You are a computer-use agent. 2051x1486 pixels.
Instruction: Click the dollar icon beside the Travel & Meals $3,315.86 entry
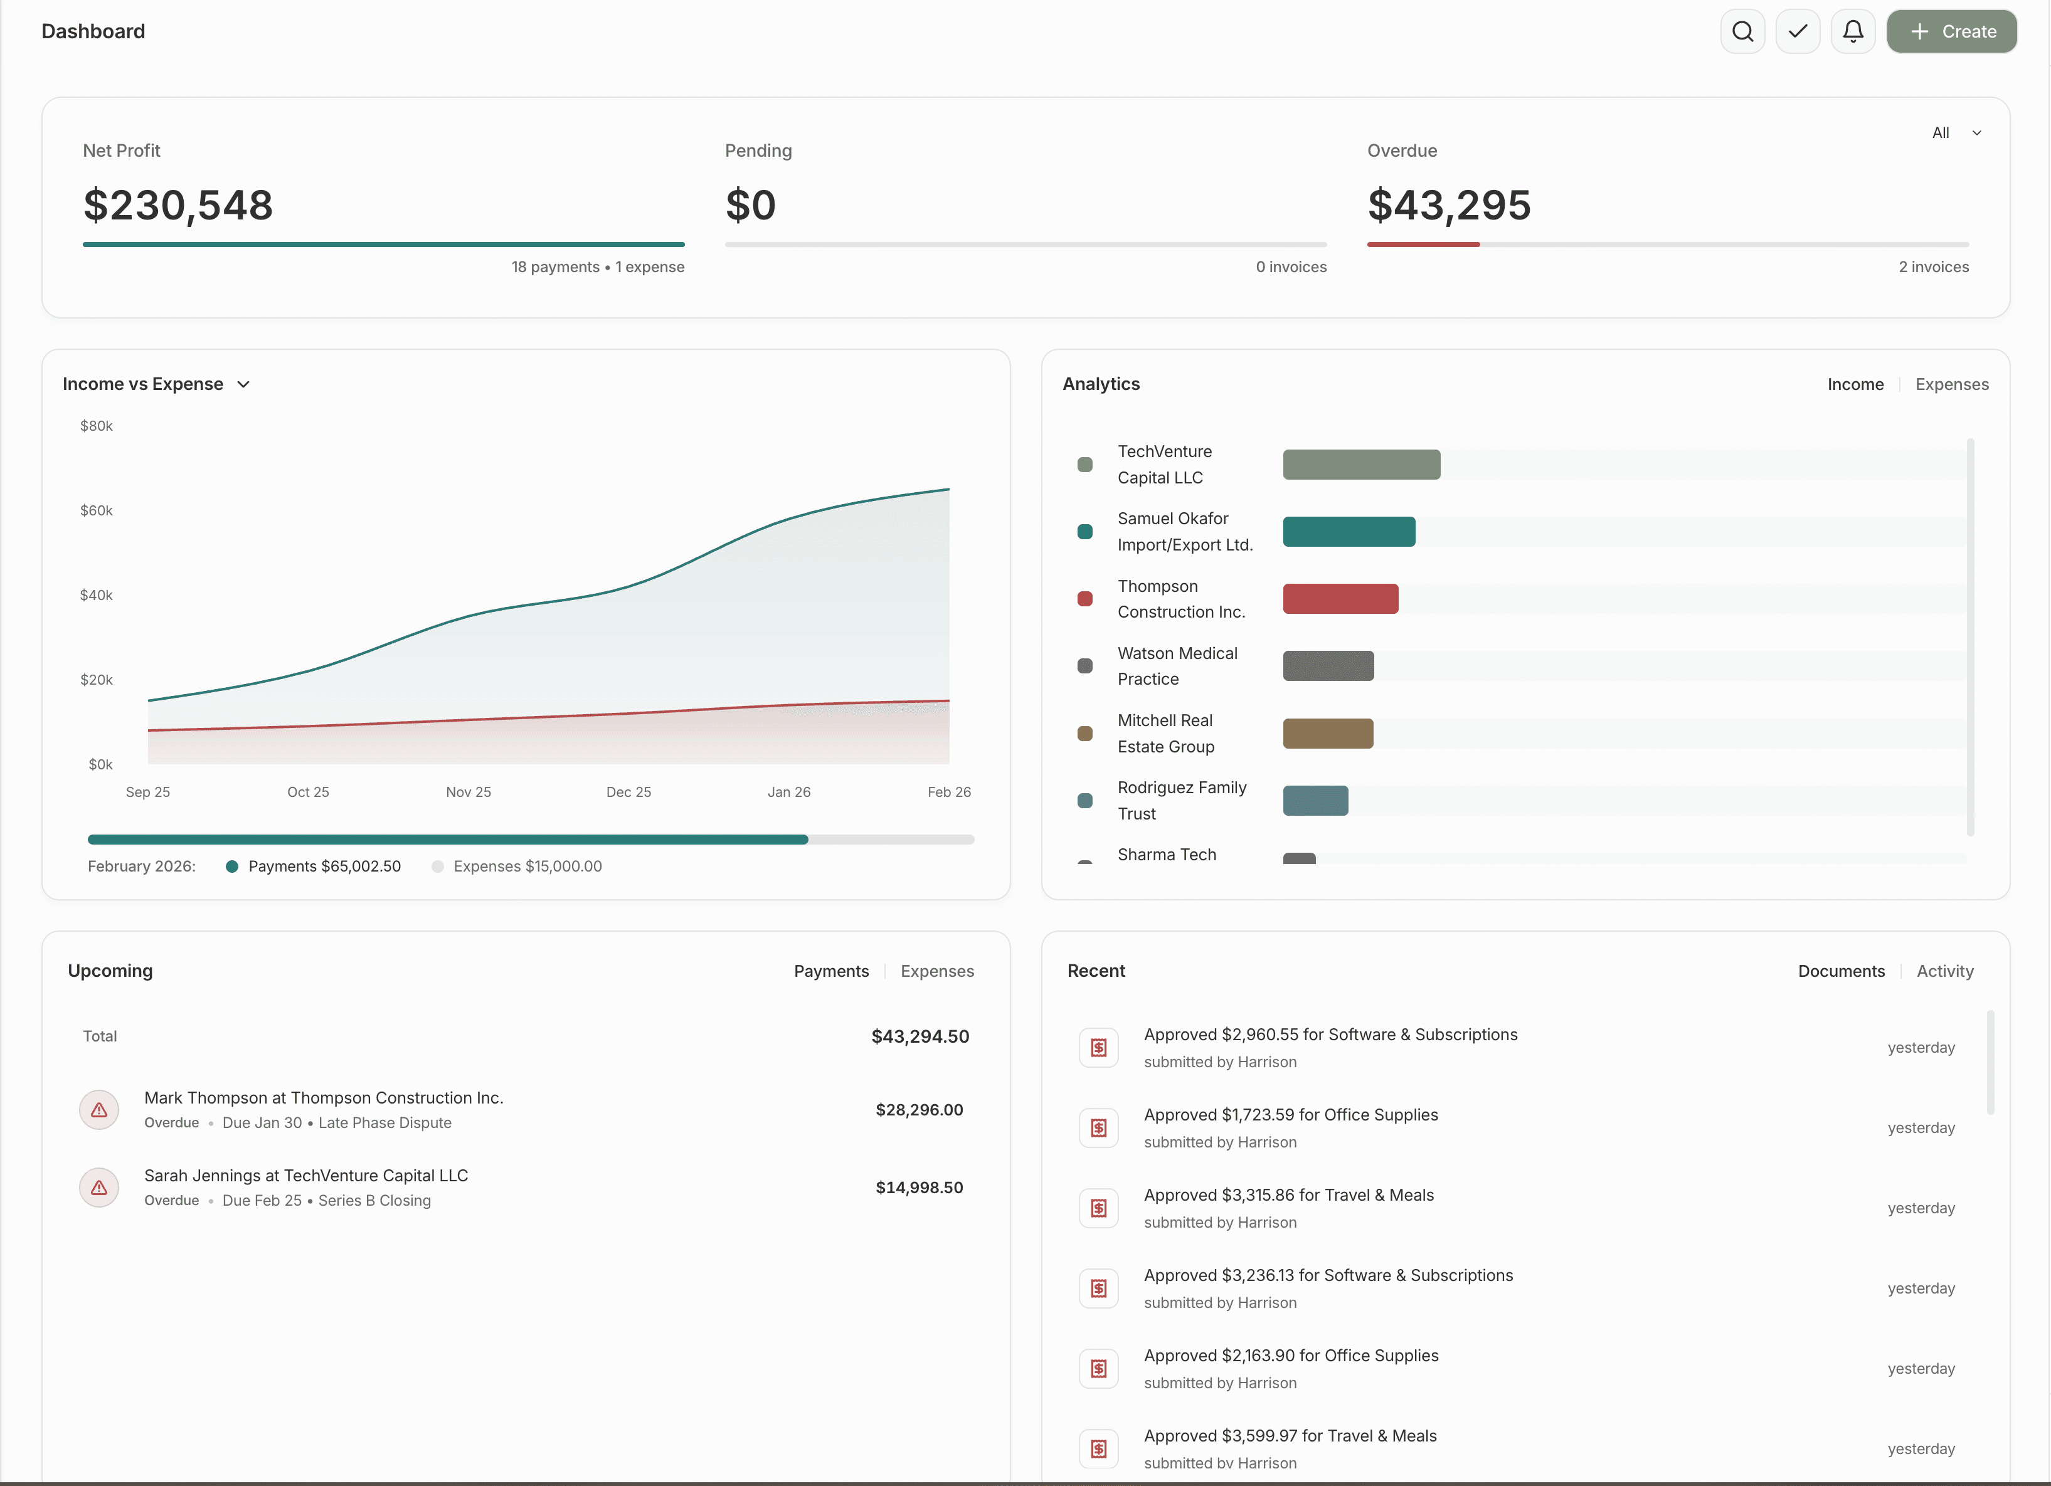click(1098, 1208)
